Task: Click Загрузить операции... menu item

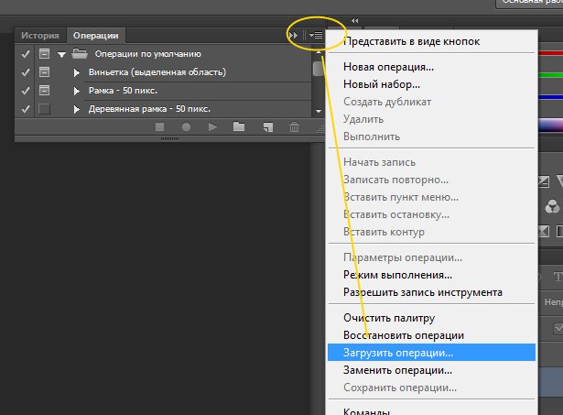Action: [431, 353]
